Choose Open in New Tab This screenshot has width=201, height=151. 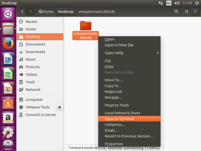click(129, 45)
